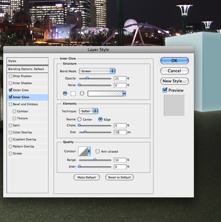221x222 pixels.
Task: Click the Choke value field
Action: pos(120,126)
